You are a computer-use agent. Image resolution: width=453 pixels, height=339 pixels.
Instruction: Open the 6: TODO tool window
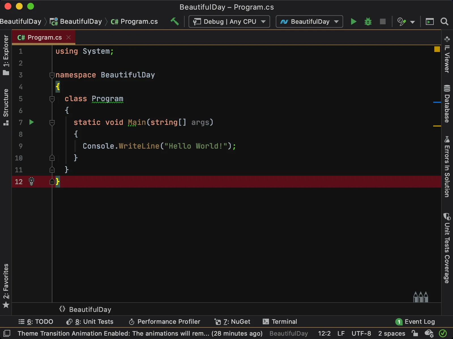pyautogui.click(x=36, y=321)
